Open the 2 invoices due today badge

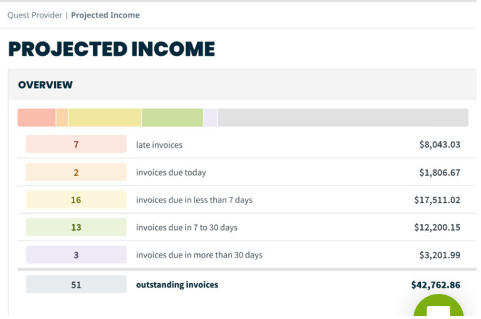tap(76, 172)
